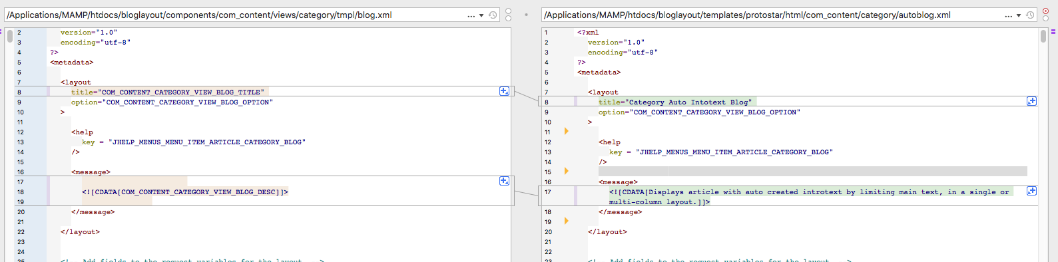The image size is (1058, 262).
Task: Click right 'Displays article with auto created introtext' line
Action: (809, 192)
